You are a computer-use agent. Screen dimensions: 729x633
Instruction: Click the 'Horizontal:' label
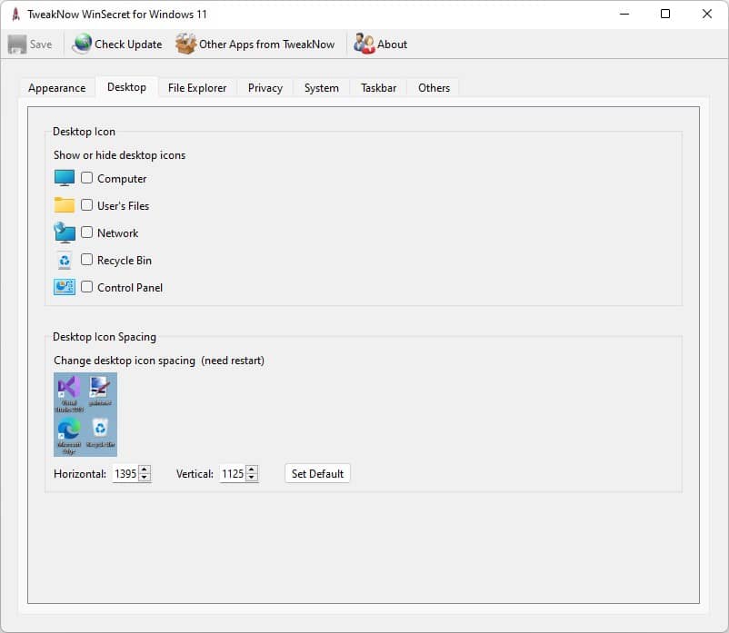[x=80, y=474]
